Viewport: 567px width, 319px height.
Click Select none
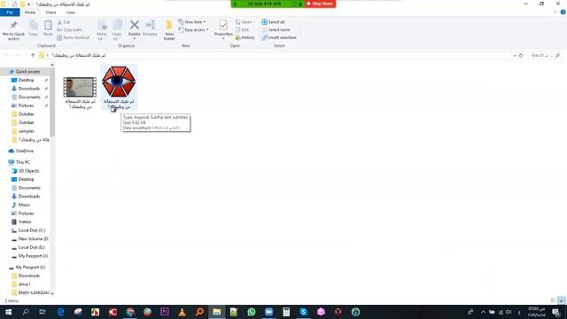276,29
